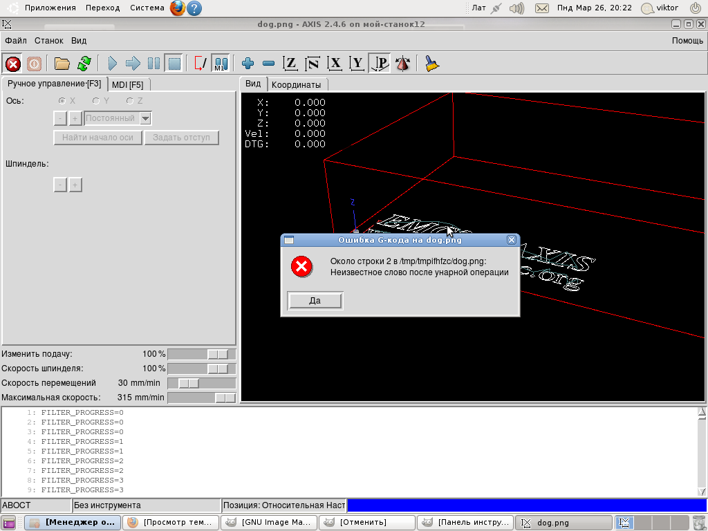Reload the current file
Viewport: 708px width, 531px height.
(84, 64)
